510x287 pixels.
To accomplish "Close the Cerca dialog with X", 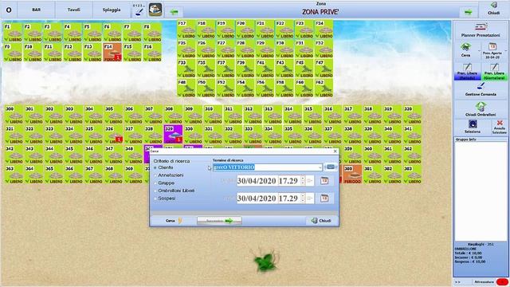I will tap(335, 151).
